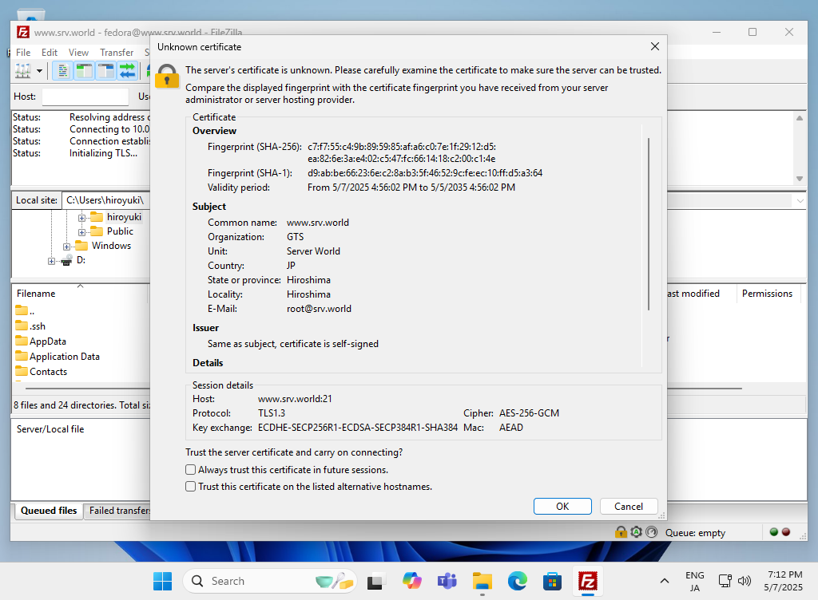Image resolution: width=818 pixels, height=600 pixels.
Task: Open Microsoft Edge from taskbar
Action: [x=517, y=581]
